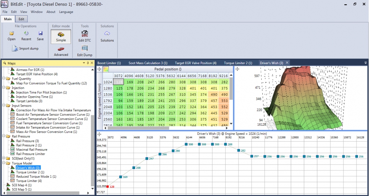The width and height of the screenshot is (369, 196).
Task: Switch to the Soot Mass Calculation 3 (1) tab
Action: coord(148,63)
